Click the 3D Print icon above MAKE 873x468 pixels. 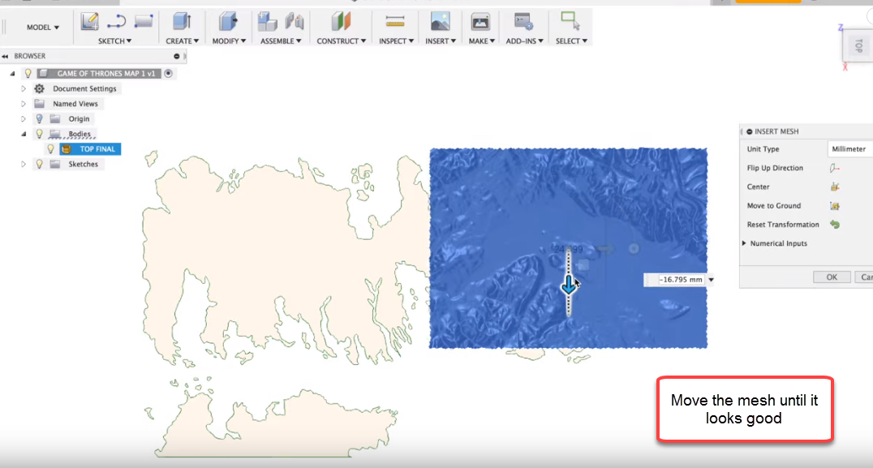(x=480, y=22)
